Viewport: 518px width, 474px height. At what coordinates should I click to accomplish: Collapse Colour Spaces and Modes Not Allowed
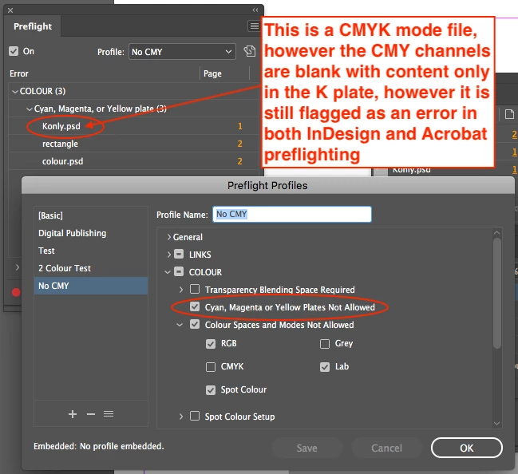coord(180,325)
